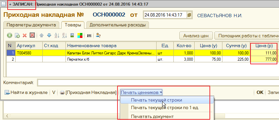Add a new row with green plus icon
This screenshot has width=279, height=120.
(9, 35)
